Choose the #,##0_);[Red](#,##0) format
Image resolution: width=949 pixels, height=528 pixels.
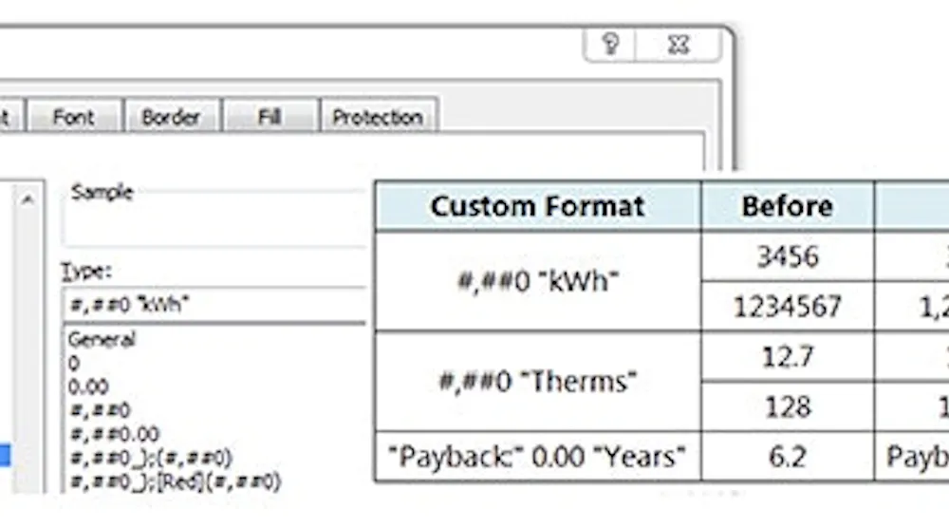[175, 482]
